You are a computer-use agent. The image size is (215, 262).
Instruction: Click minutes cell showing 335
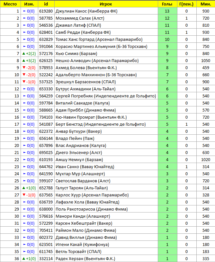tap(206, 259)
